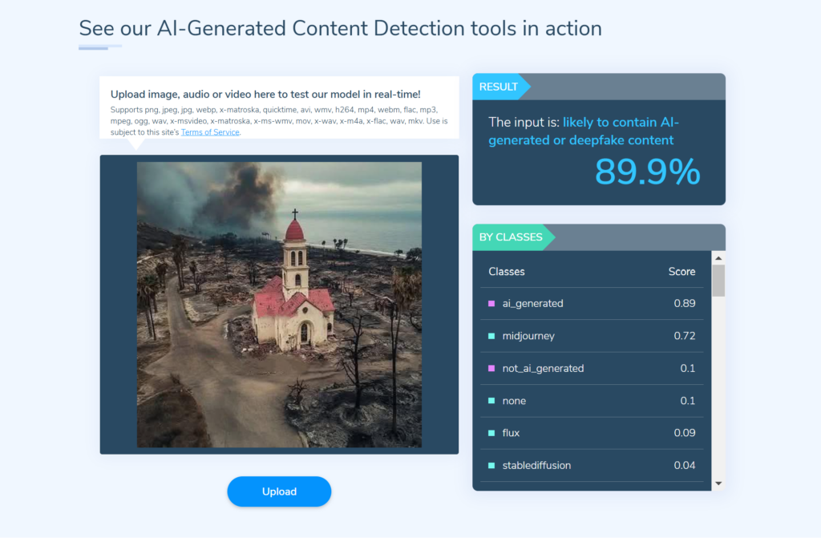Click the uploaded burned church image
Image resolution: width=821 pixels, height=538 pixels.
279,305
